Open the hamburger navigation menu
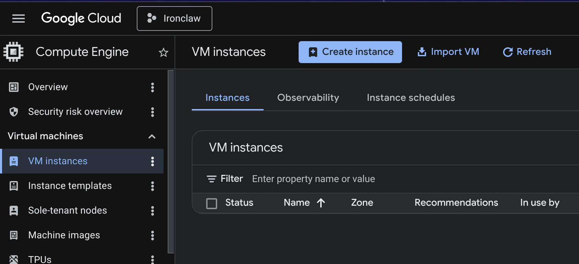Image resolution: width=579 pixels, height=264 pixels. click(x=19, y=19)
